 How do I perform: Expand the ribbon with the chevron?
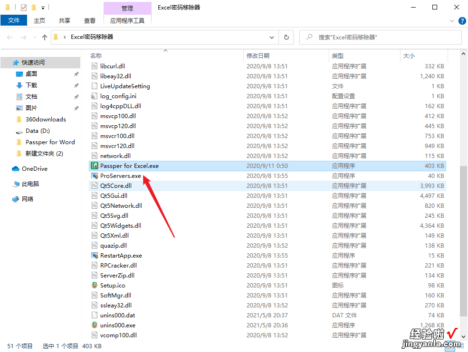point(452,21)
